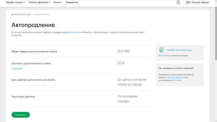Open the МегаФон app link in the sidebar
Image resolution: width=217 pixels, height=122 pixels.
tap(177, 80)
